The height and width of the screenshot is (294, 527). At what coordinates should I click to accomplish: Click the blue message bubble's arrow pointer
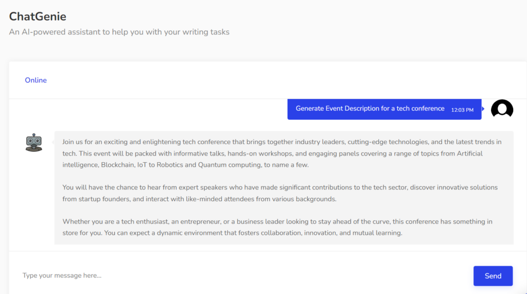coord(483,109)
